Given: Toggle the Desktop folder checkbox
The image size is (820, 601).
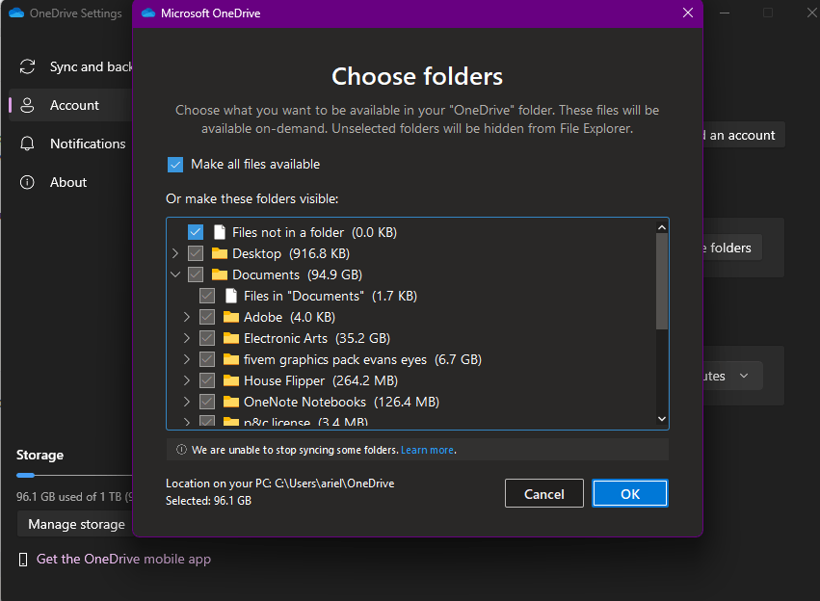Looking at the screenshot, I should click(x=195, y=253).
